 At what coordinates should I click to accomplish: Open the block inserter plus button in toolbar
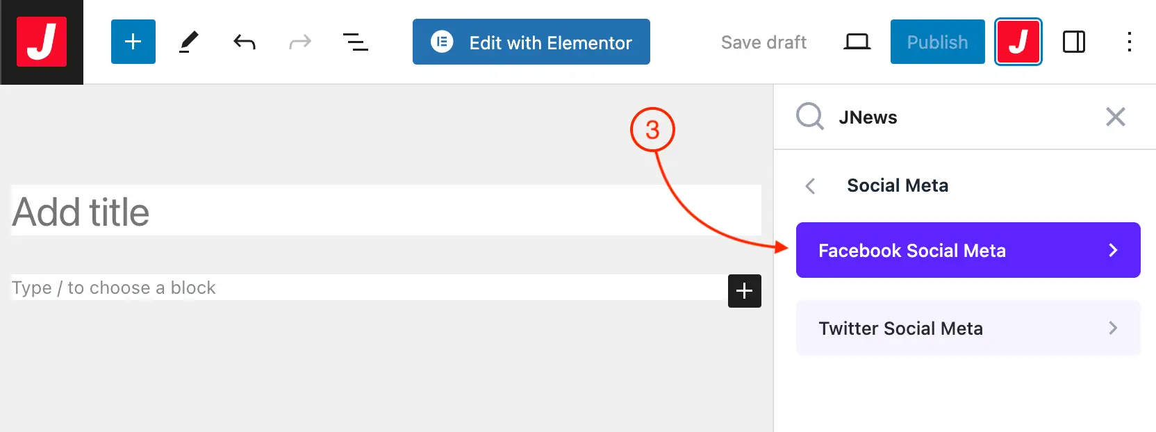pyautogui.click(x=133, y=42)
